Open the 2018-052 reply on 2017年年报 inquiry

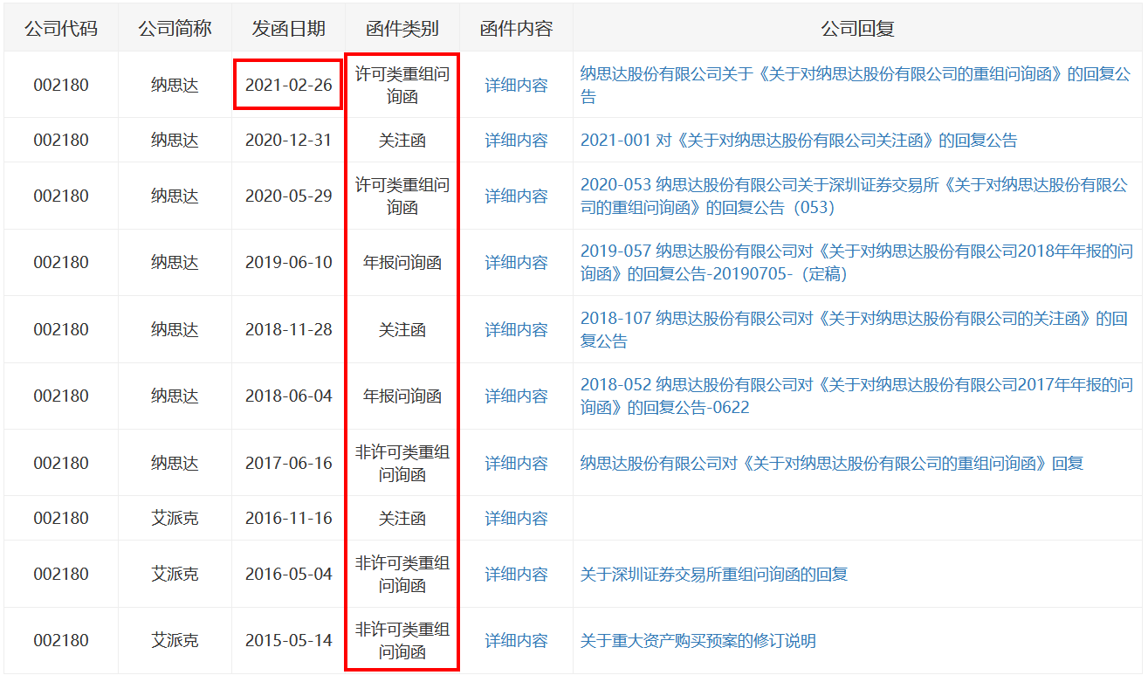tap(856, 396)
